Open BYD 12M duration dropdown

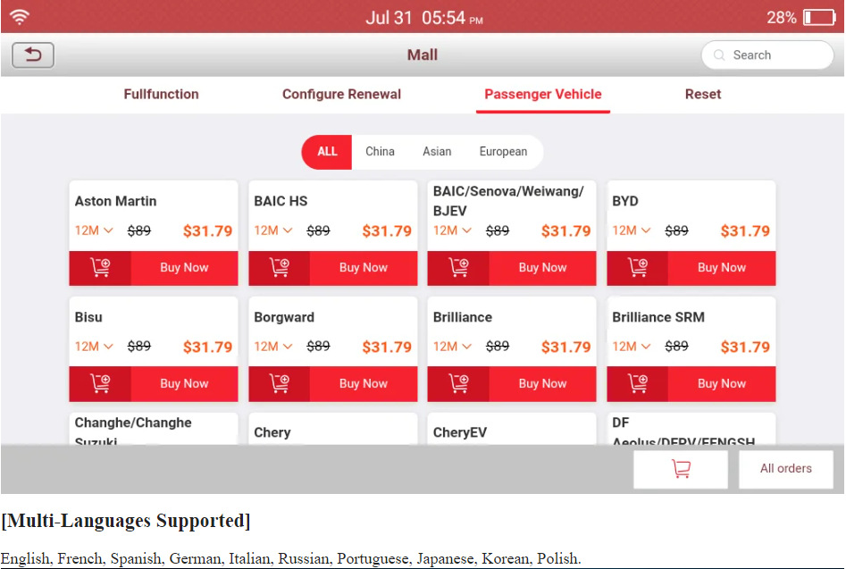632,230
